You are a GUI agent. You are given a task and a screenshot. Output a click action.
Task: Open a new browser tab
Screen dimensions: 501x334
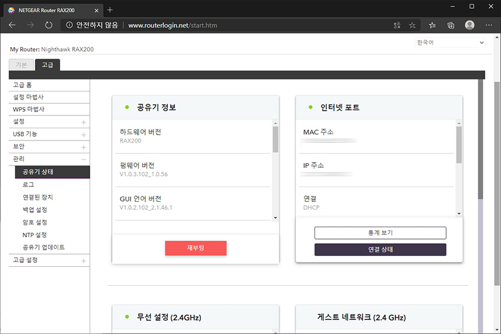click(110, 10)
